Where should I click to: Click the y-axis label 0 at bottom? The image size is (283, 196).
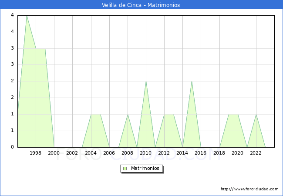pyautogui.click(x=12, y=147)
